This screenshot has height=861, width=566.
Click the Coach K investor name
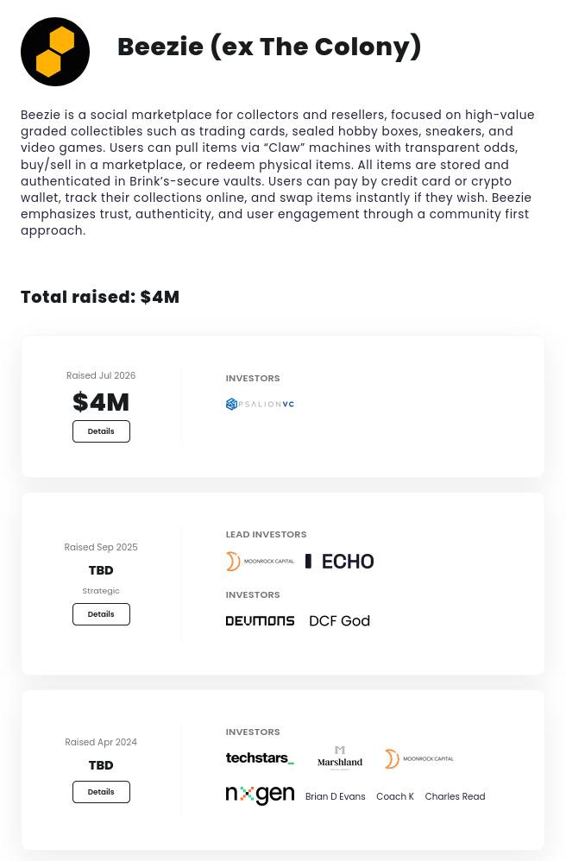click(395, 796)
